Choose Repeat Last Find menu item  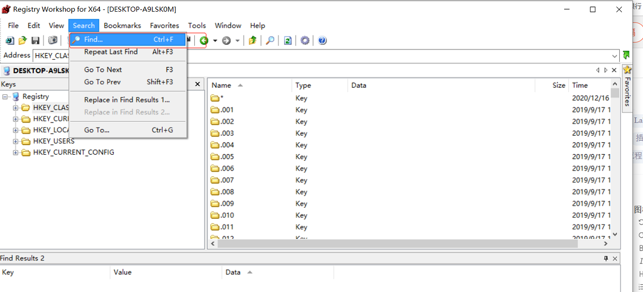tap(128, 52)
